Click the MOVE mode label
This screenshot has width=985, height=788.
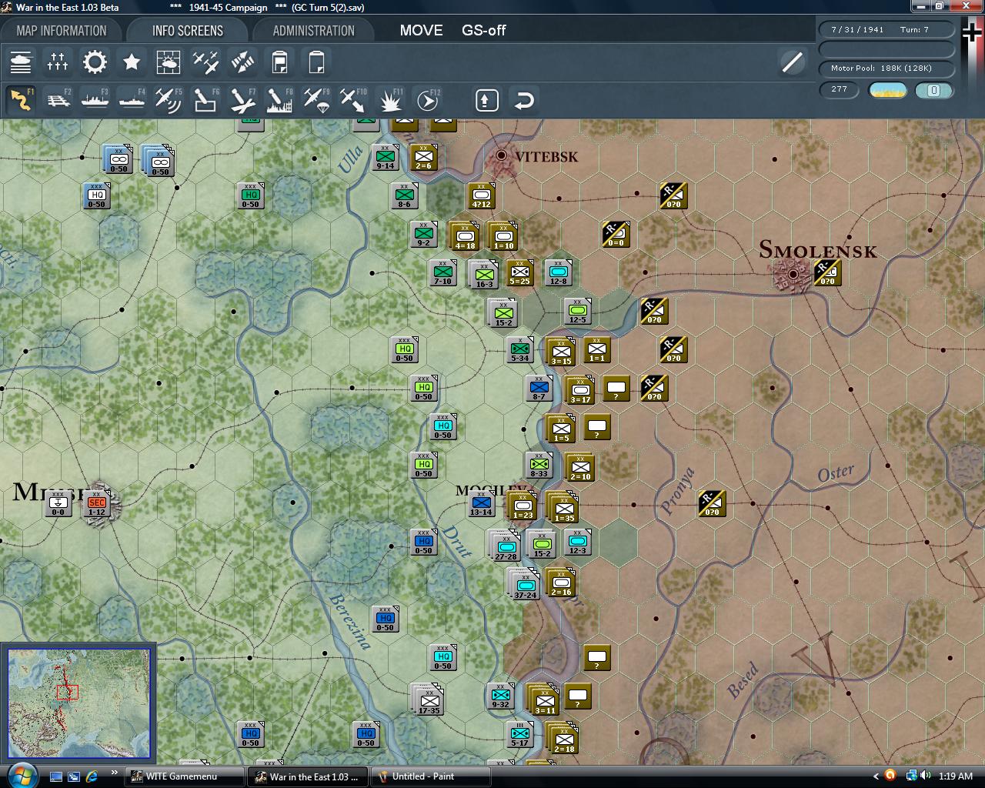click(x=421, y=31)
